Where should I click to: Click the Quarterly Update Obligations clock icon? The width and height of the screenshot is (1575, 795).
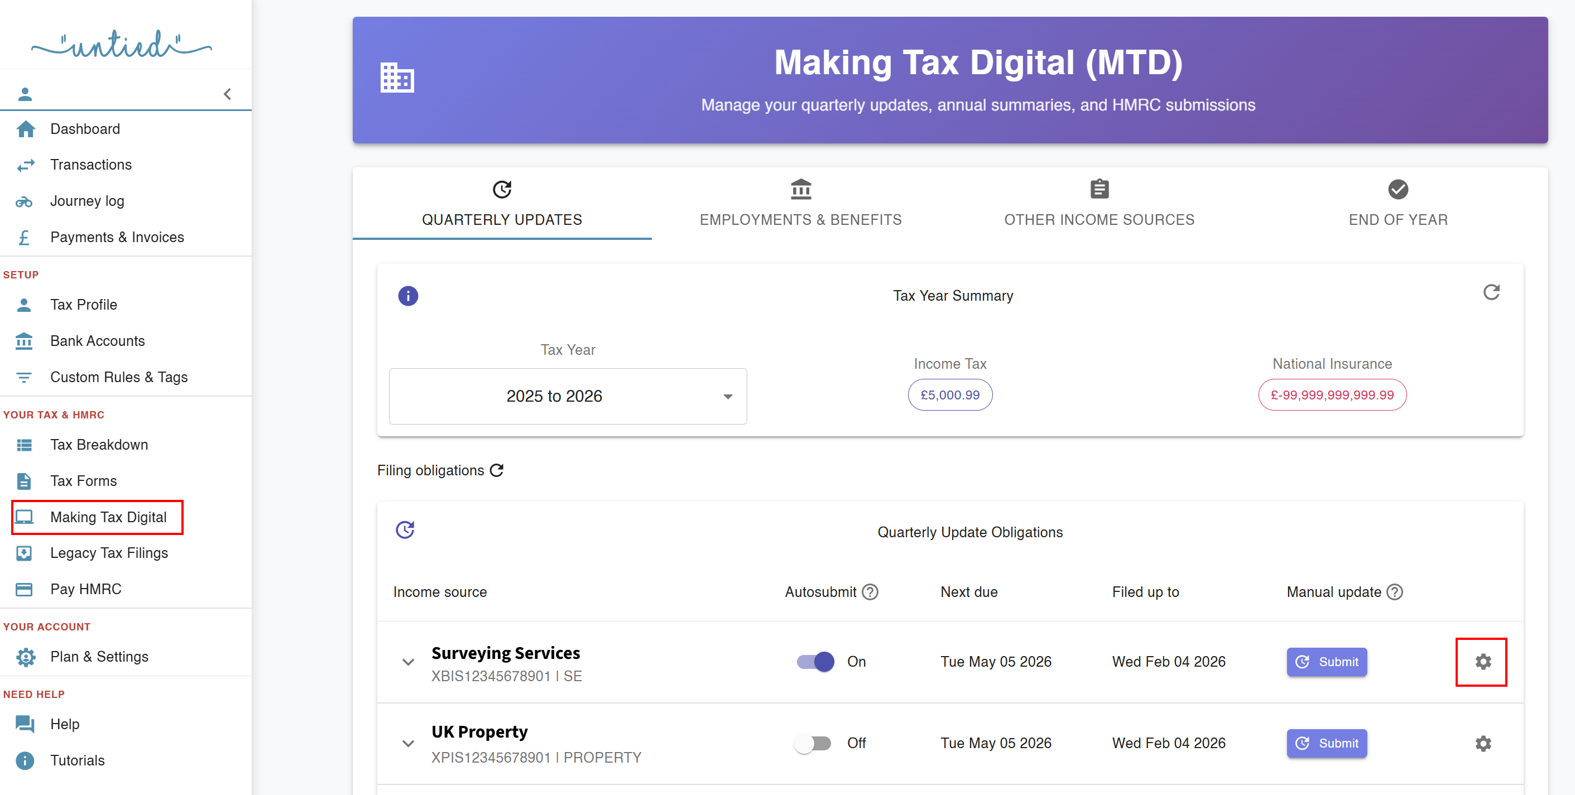tap(405, 529)
